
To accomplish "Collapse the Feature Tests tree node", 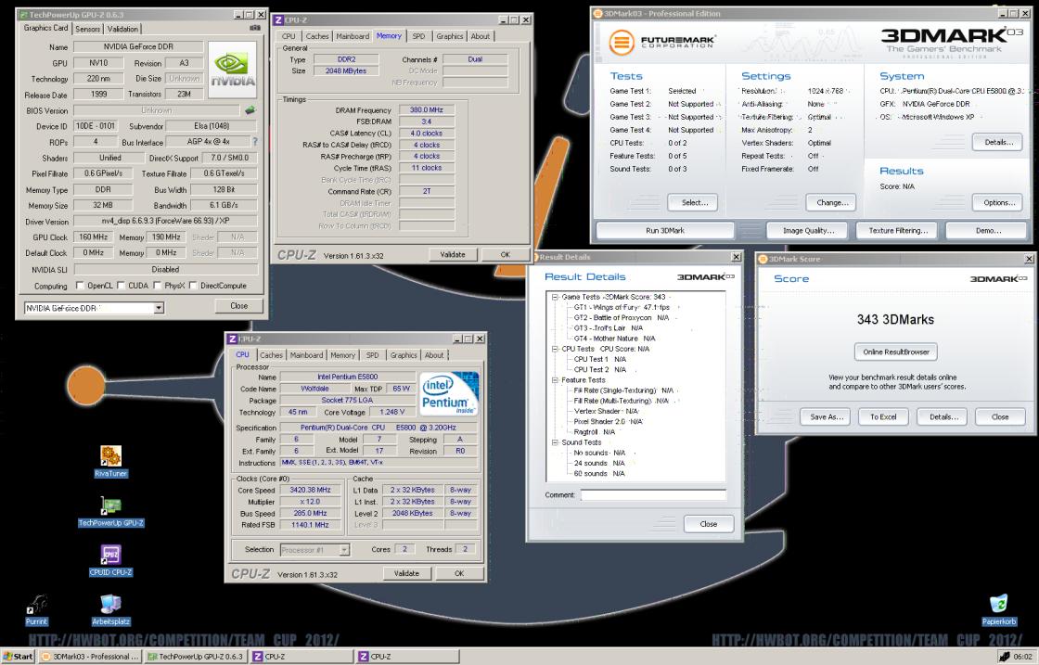I will point(555,380).
